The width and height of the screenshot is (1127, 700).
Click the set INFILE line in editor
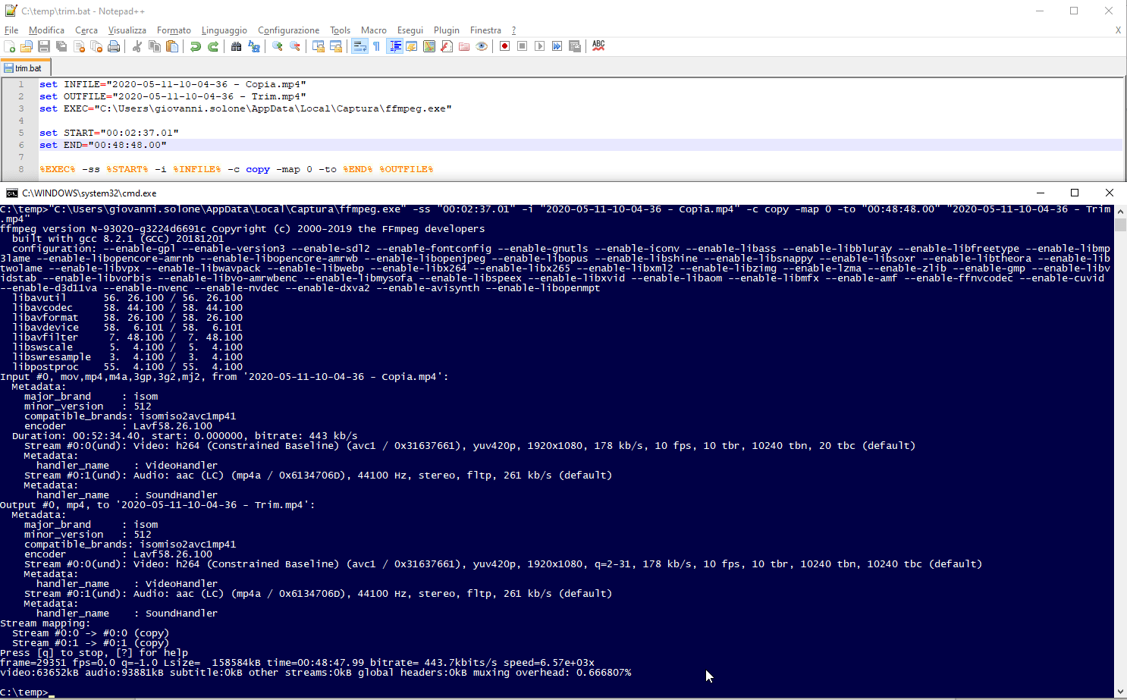[x=173, y=84]
